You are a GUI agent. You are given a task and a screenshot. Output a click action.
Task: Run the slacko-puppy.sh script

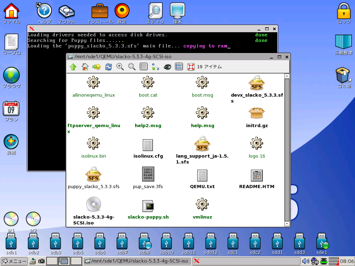click(x=148, y=205)
